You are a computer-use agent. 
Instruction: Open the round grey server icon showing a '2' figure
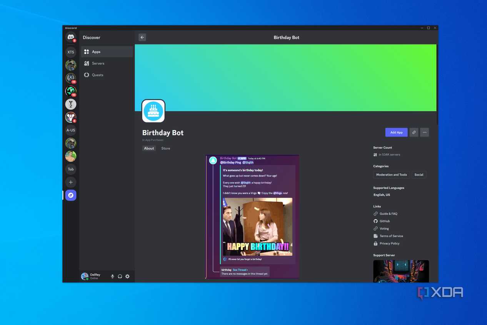click(x=71, y=104)
